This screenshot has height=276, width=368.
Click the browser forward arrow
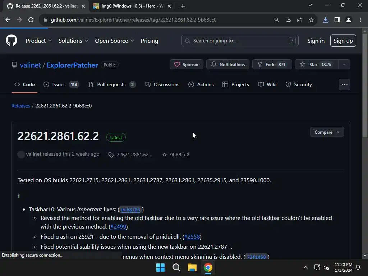19,20
